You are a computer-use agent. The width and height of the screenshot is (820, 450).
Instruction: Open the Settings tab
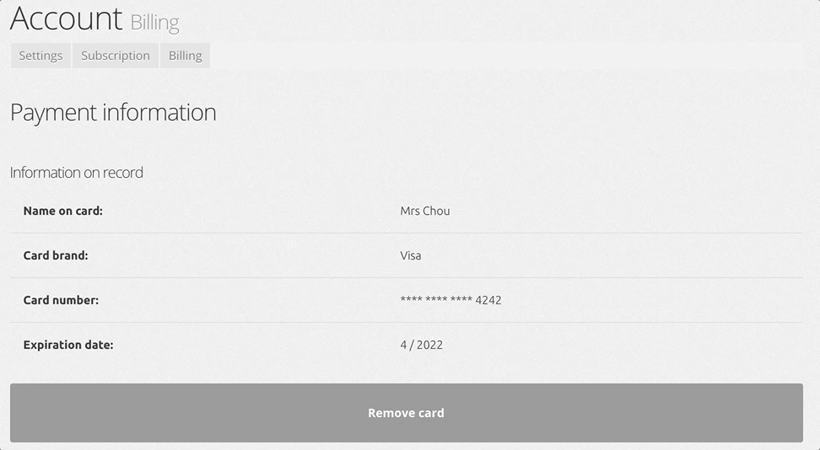click(x=40, y=56)
